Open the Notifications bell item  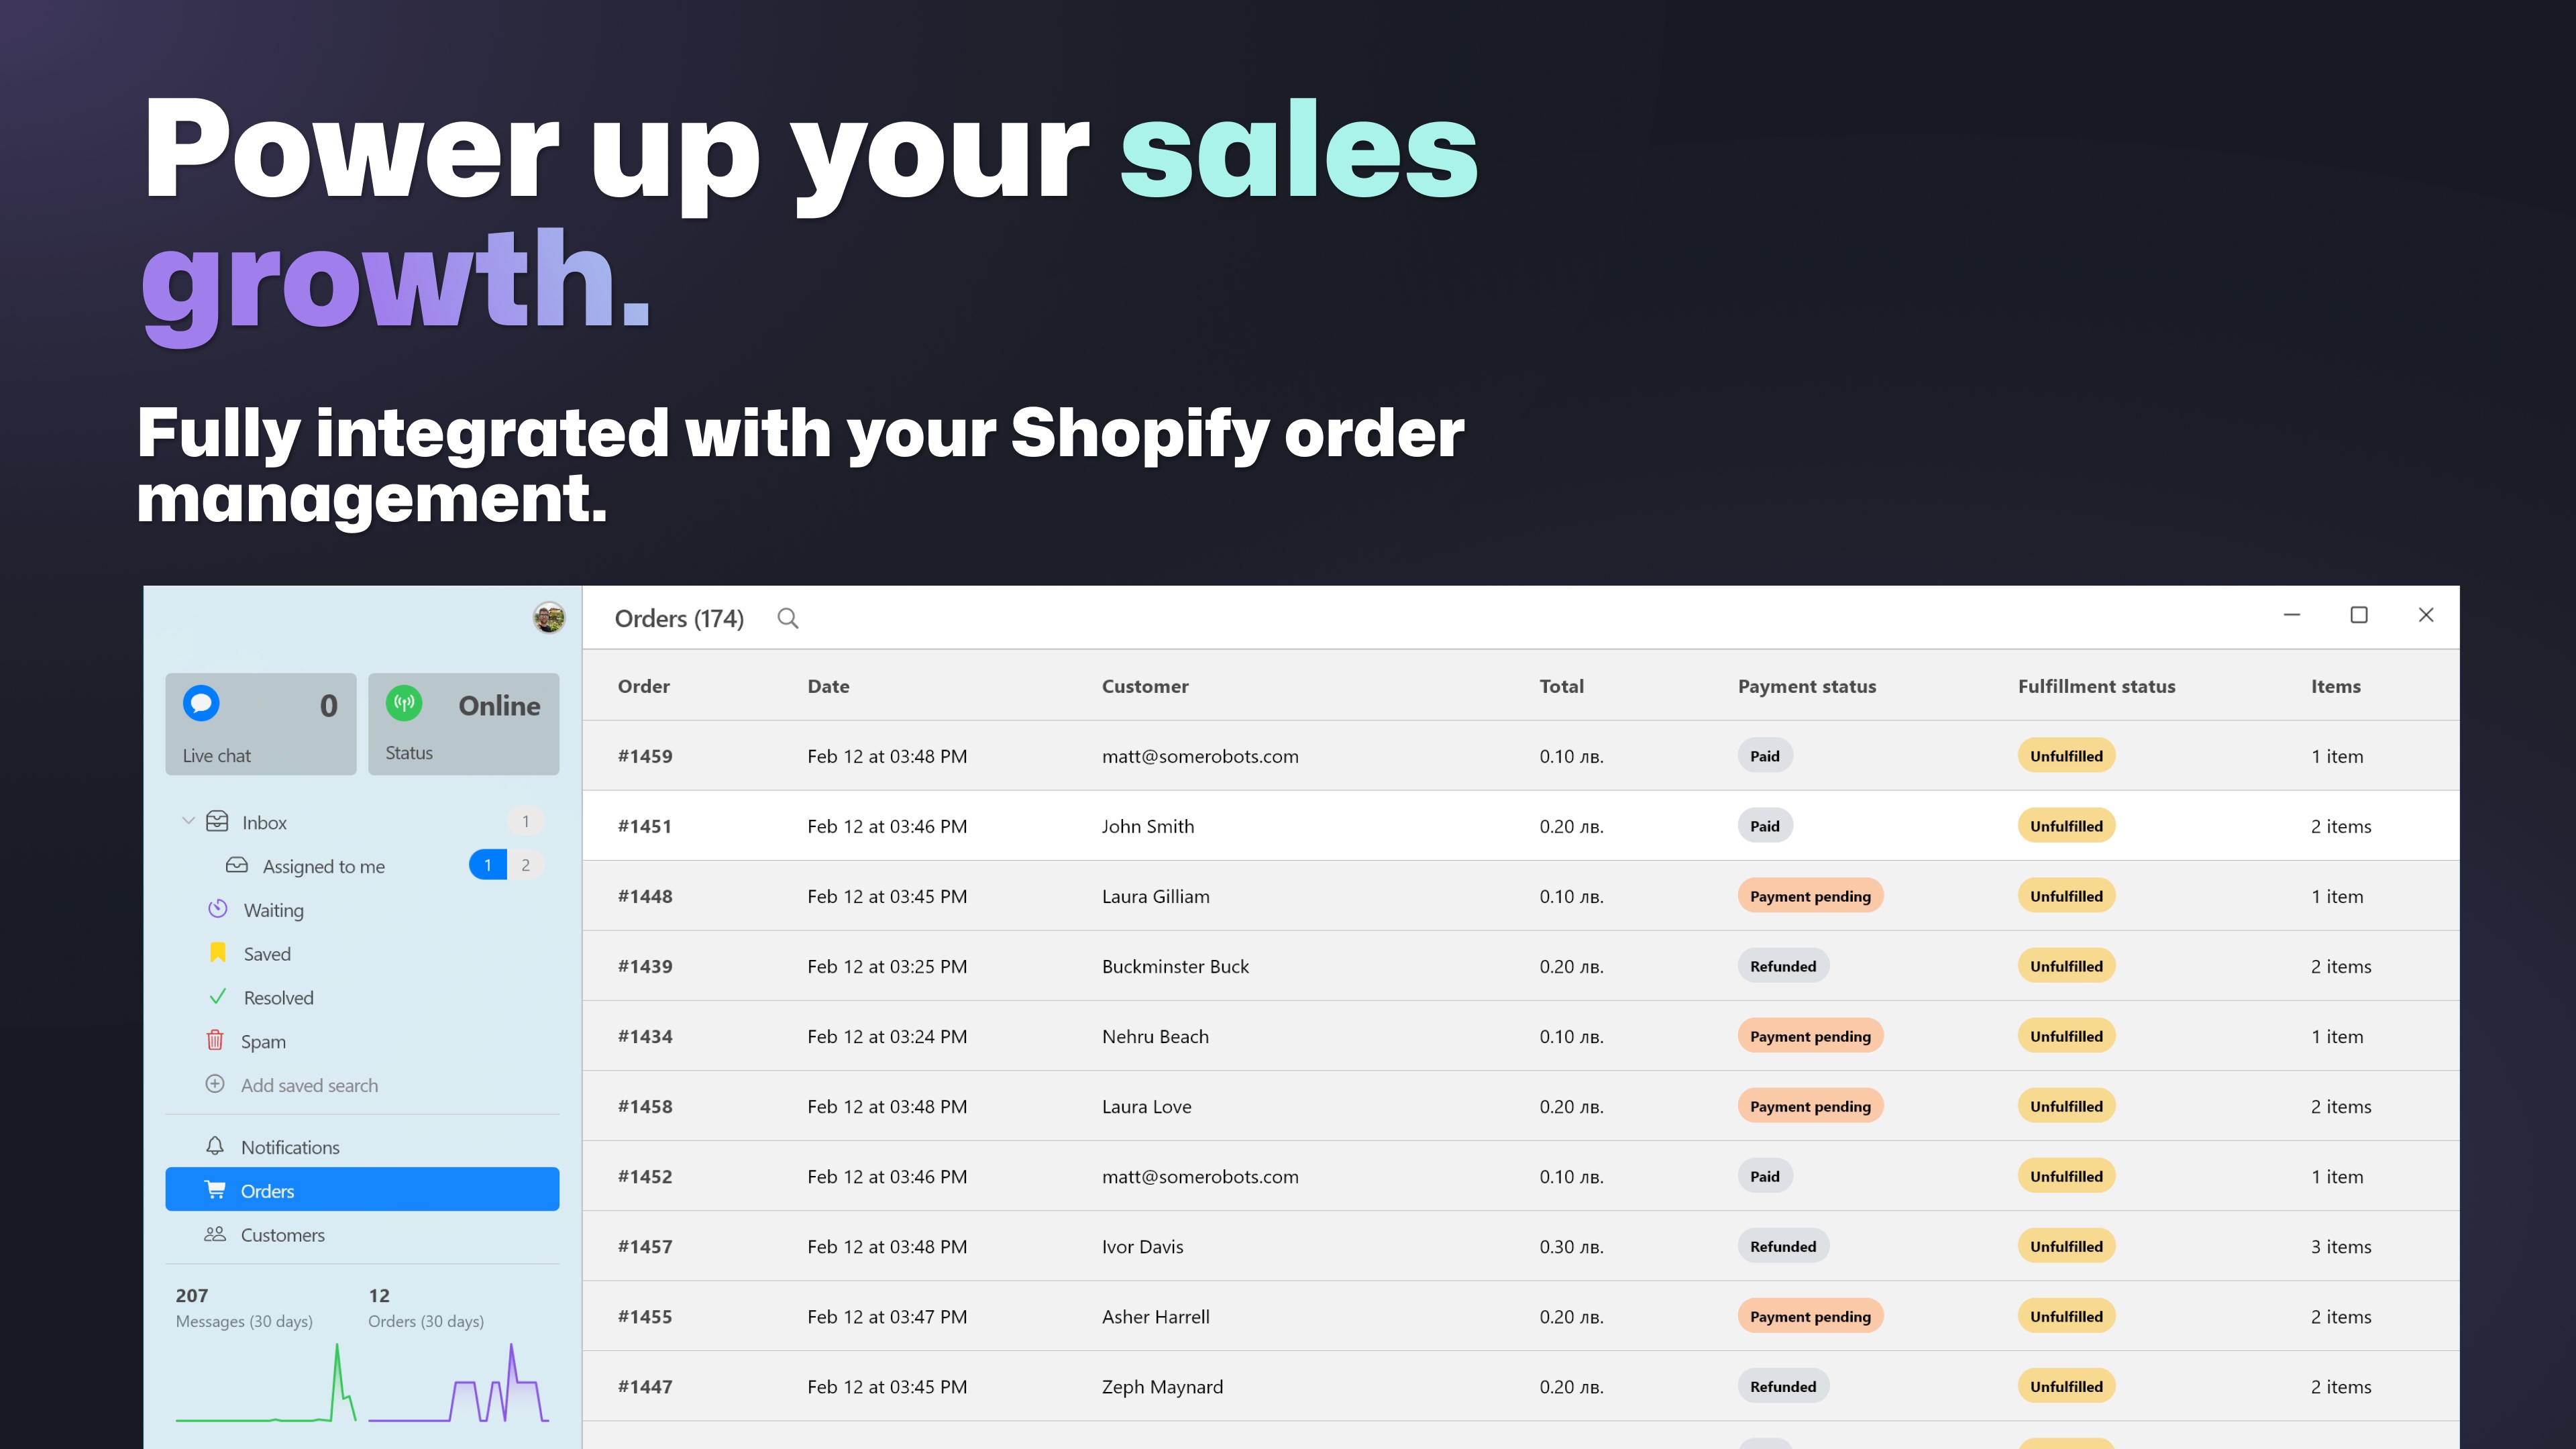pos(289,1147)
